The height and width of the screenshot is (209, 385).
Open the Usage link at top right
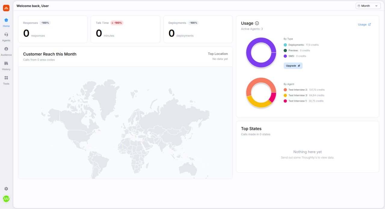pos(364,25)
